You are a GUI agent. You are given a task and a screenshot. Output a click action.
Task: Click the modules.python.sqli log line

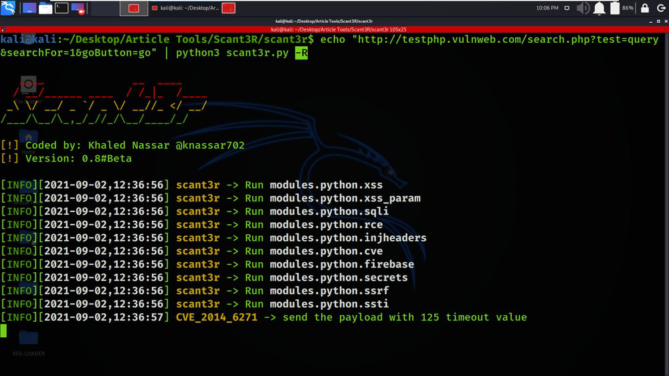tap(195, 211)
